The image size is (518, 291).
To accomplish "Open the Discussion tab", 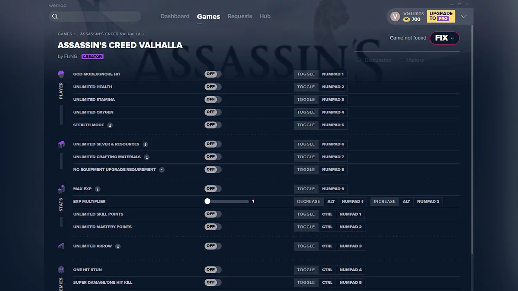I will (x=374, y=60).
